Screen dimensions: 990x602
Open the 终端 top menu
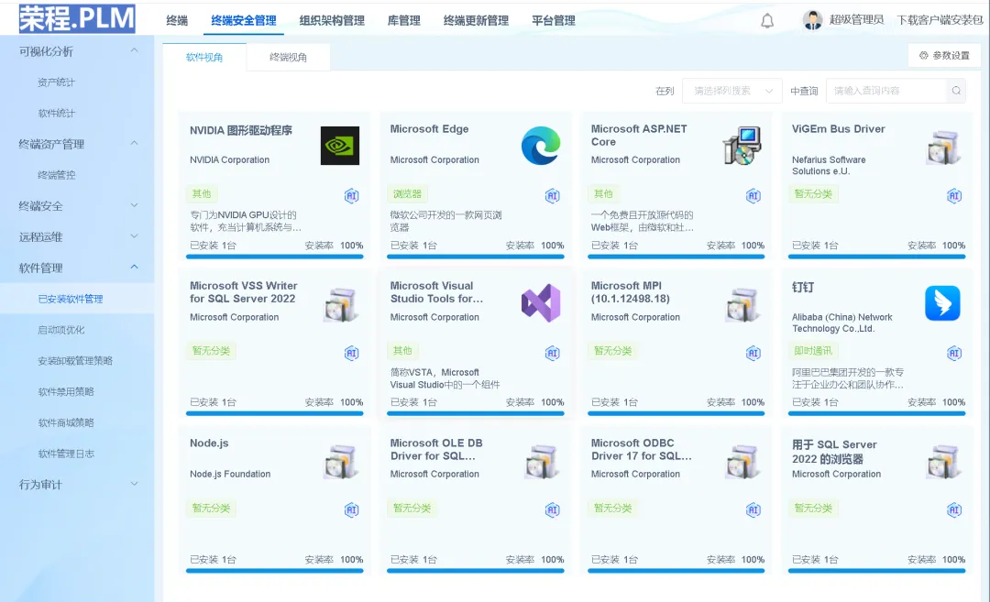(x=177, y=20)
